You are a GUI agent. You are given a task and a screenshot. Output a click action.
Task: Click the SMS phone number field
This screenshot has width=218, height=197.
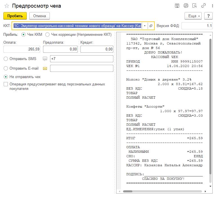point(82,59)
